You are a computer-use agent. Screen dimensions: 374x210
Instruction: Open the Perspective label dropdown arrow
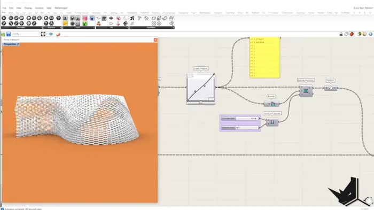tap(18, 44)
